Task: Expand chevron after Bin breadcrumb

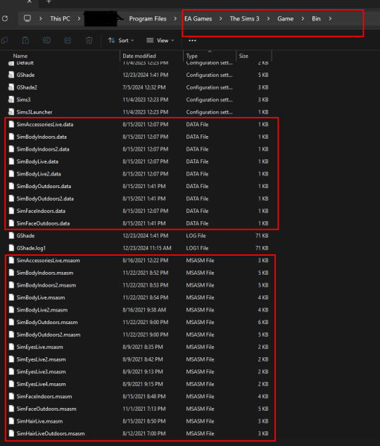Action: [x=330, y=19]
